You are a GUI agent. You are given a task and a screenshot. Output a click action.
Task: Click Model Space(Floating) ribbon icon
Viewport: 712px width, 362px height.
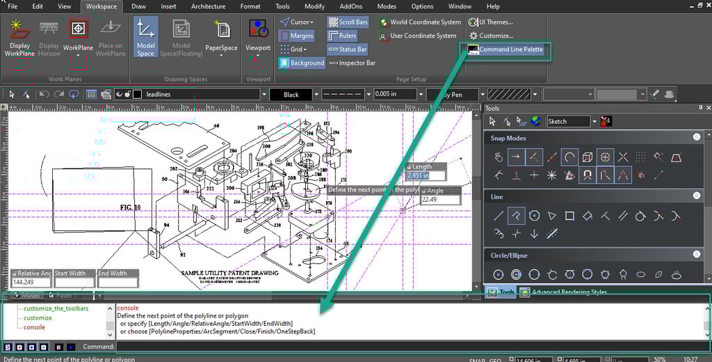[181, 38]
